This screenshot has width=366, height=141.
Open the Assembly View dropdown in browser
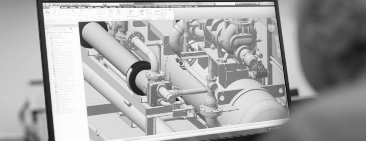tap(60, 29)
